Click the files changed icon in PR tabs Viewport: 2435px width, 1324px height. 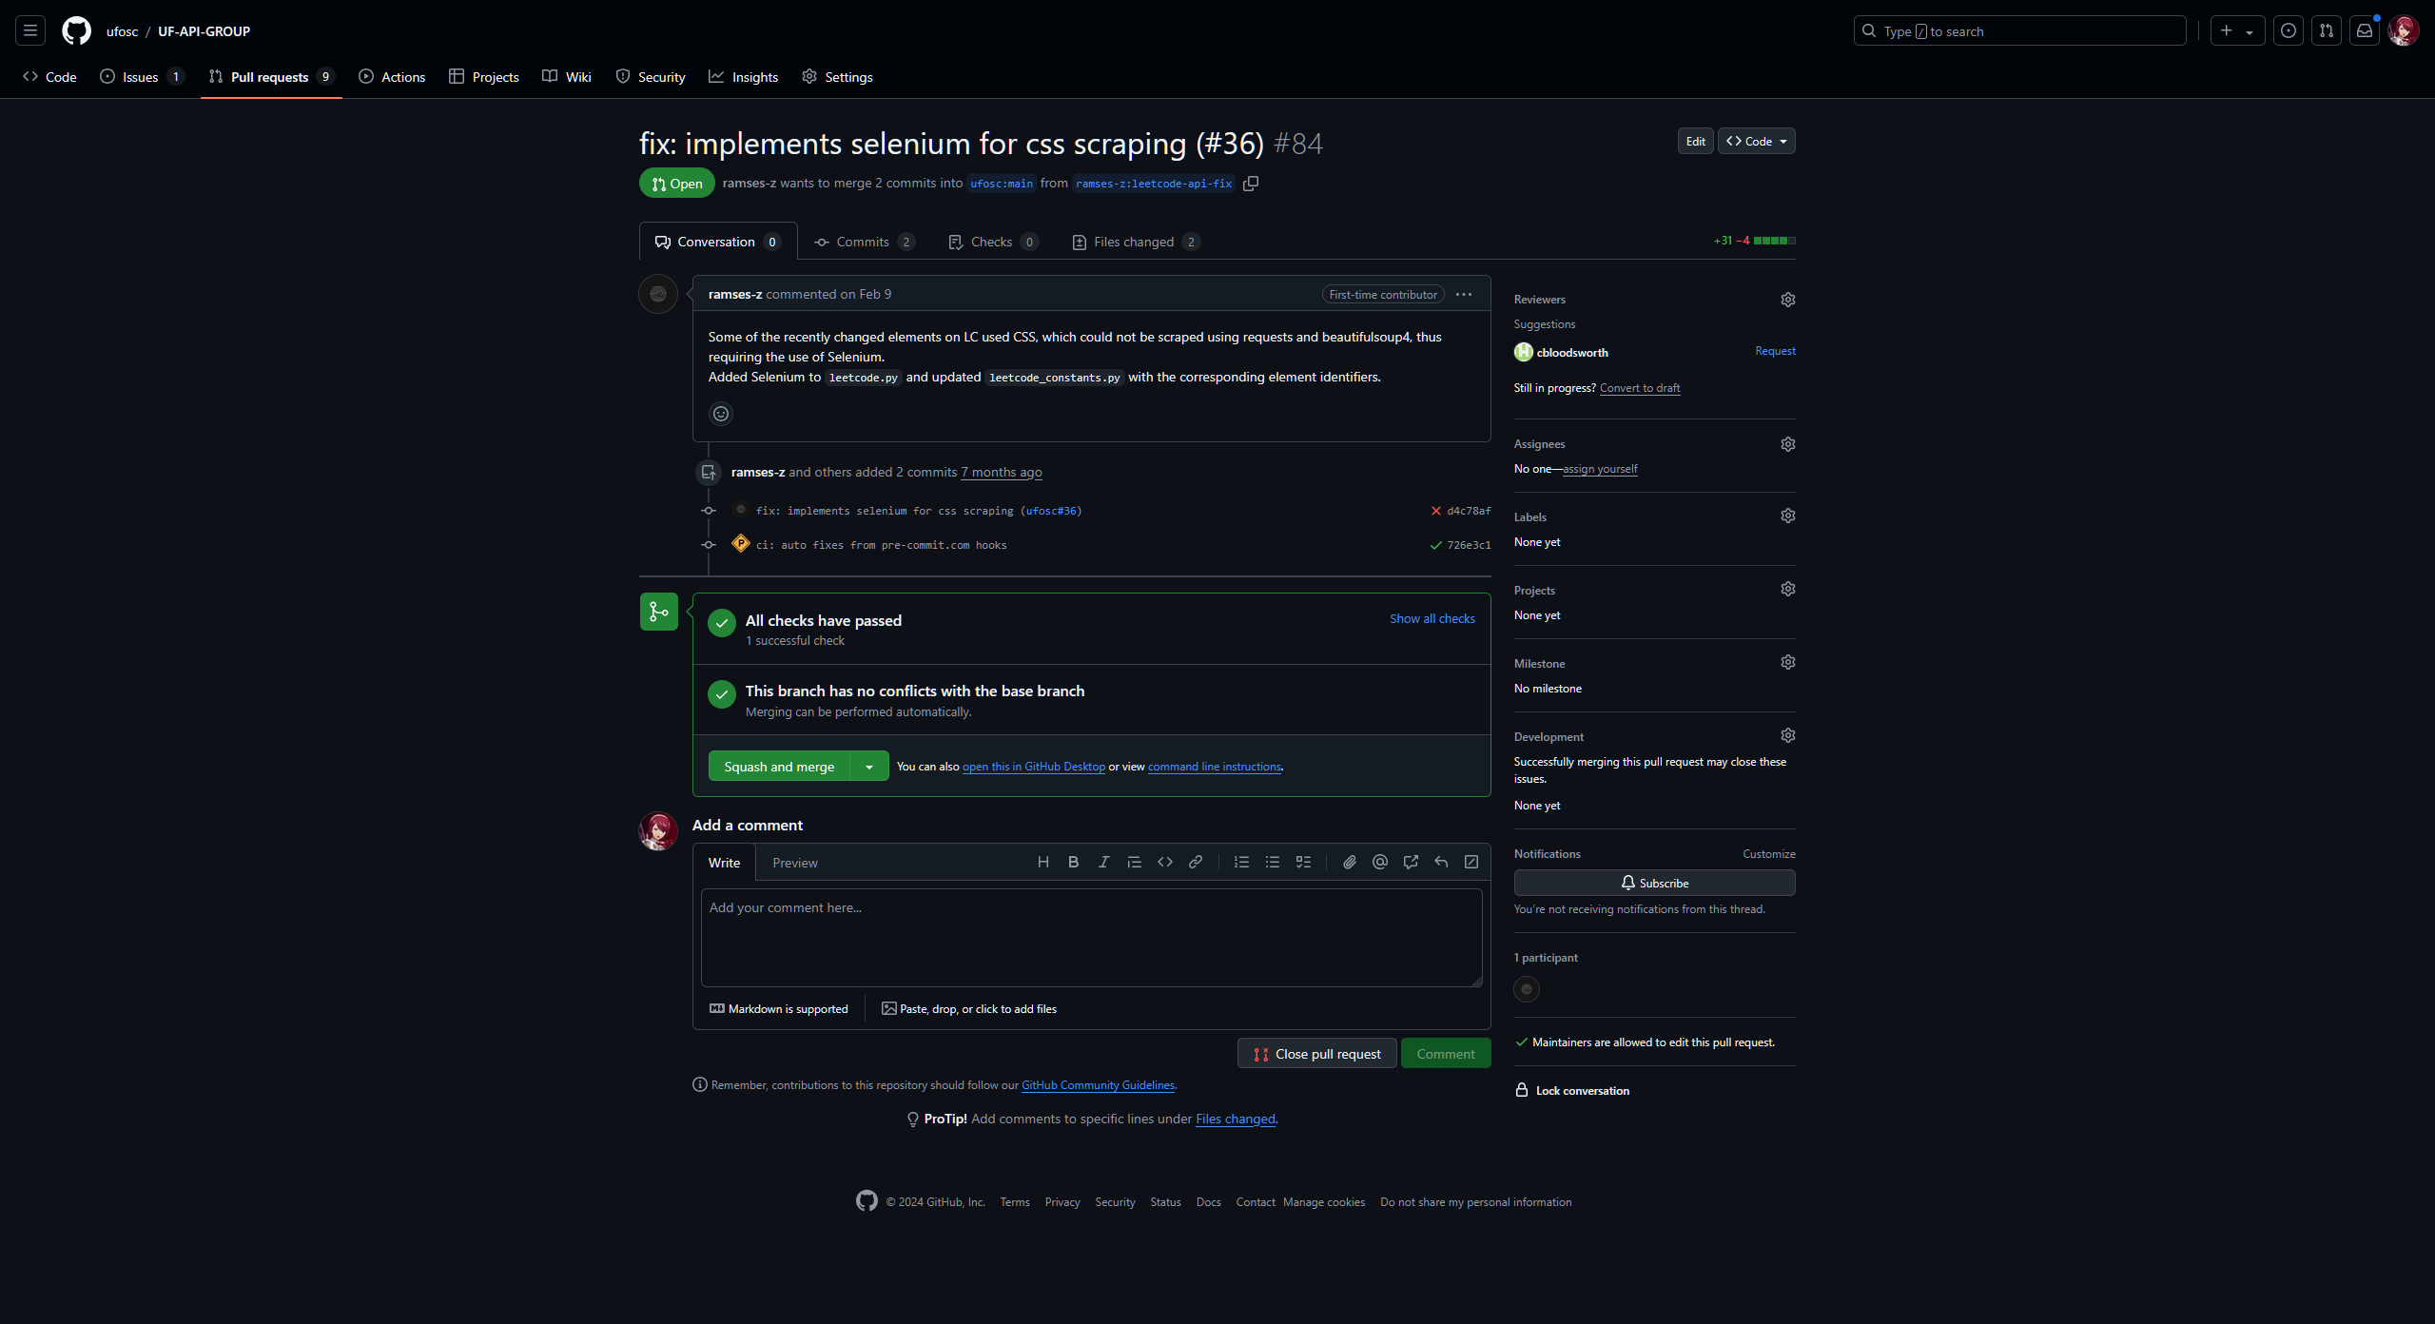(x=1079, y=242)
